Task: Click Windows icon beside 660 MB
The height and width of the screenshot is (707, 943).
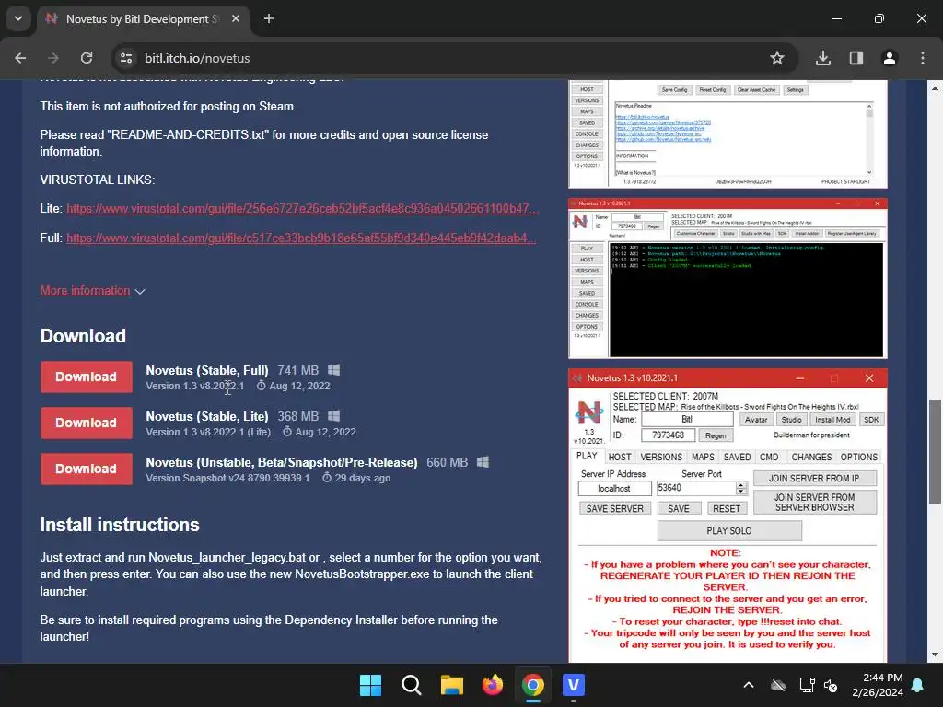Action: (x=483, y=462)
